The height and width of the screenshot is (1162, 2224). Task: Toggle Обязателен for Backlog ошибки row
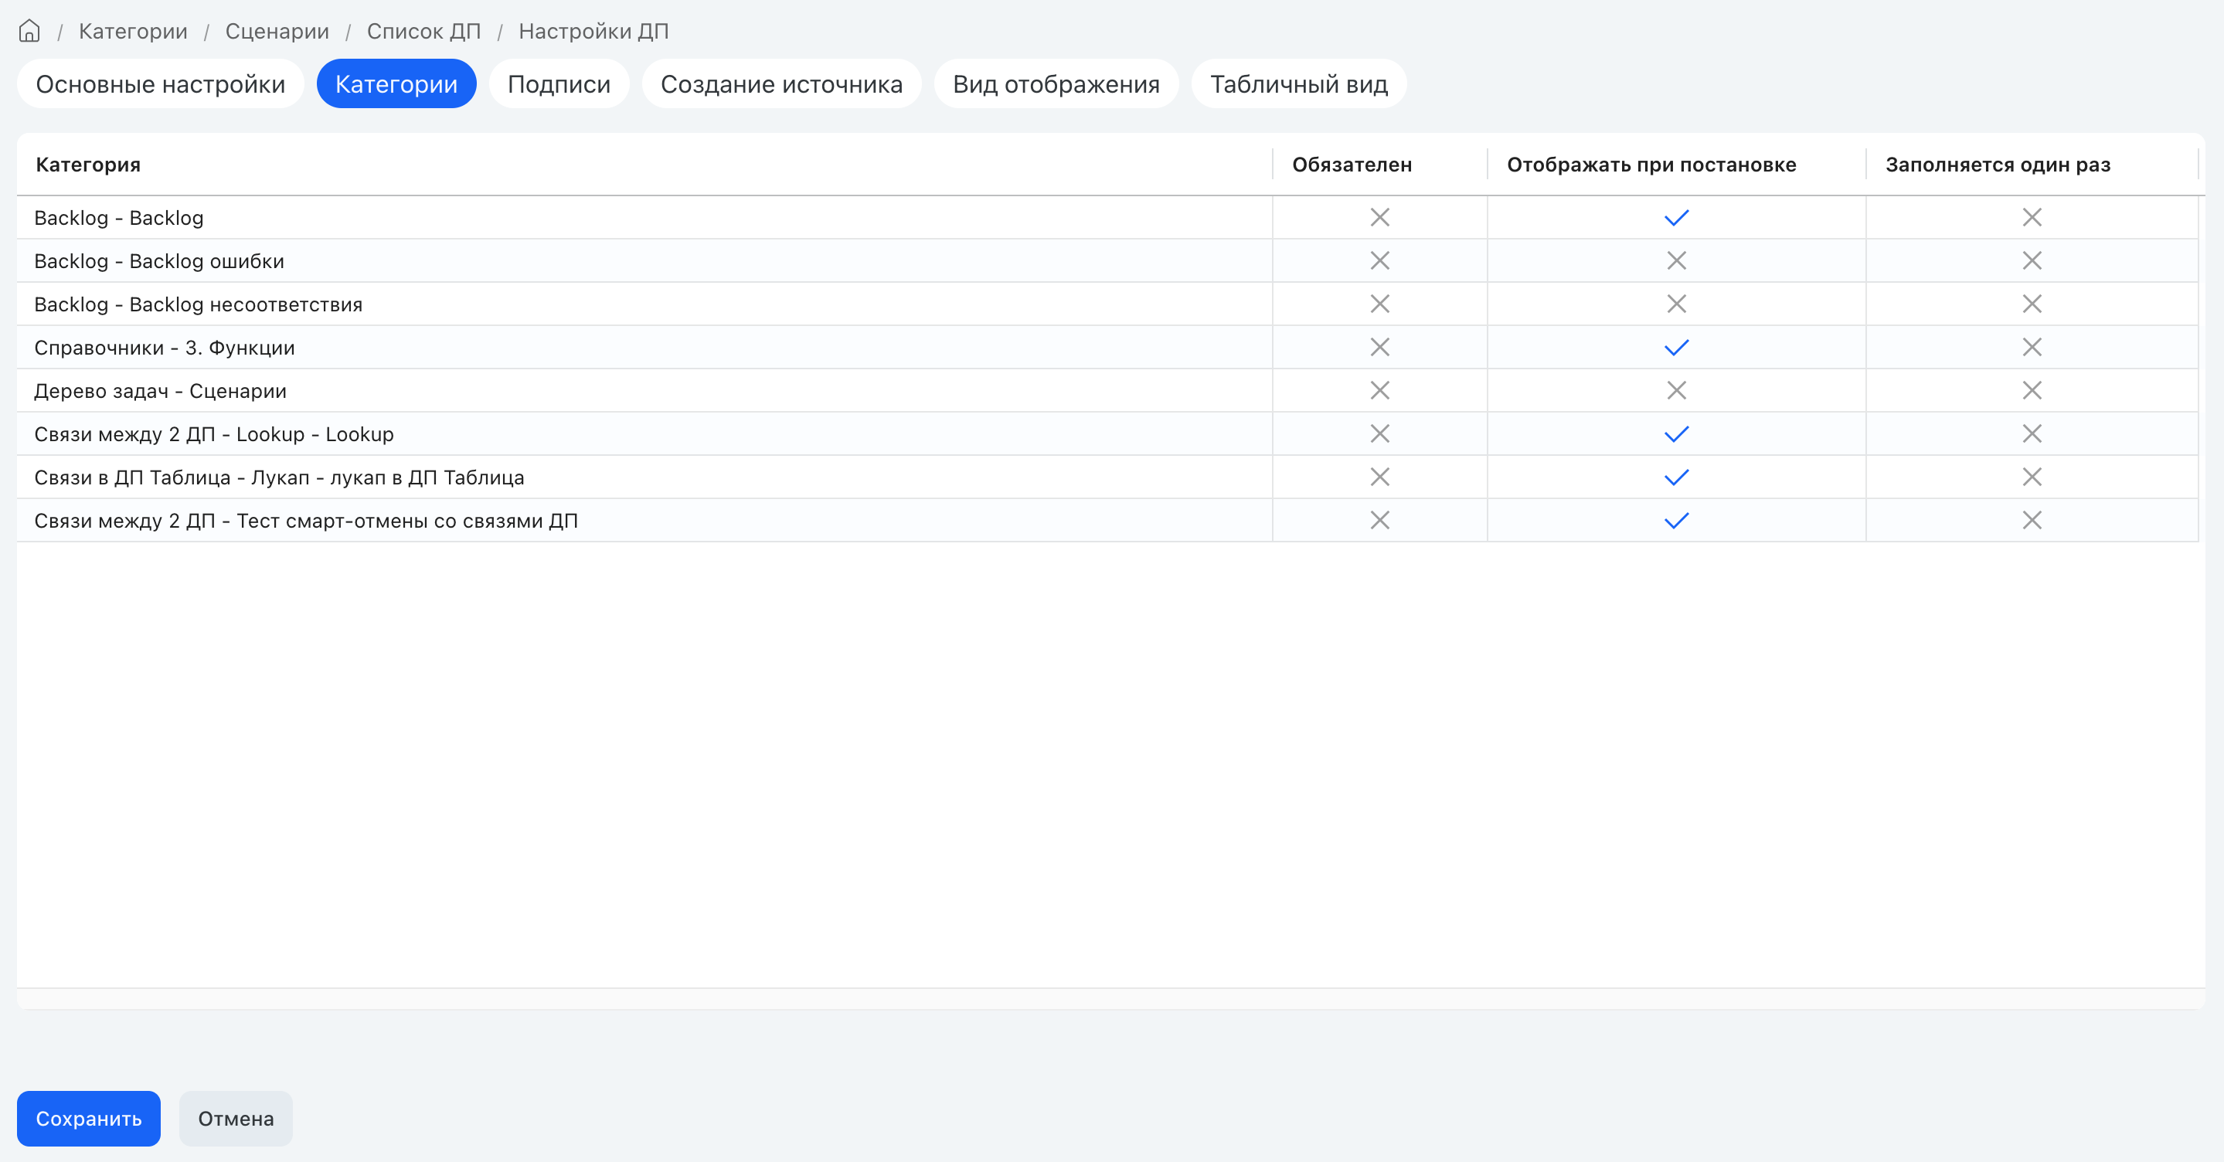1379,260
